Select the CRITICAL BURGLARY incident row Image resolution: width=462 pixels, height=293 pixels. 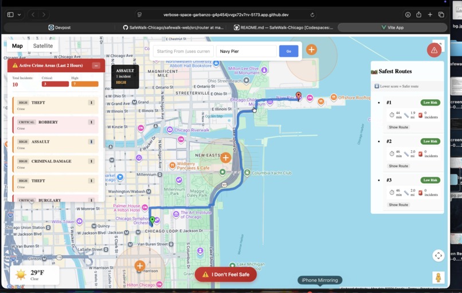click(x=56, y=198)
